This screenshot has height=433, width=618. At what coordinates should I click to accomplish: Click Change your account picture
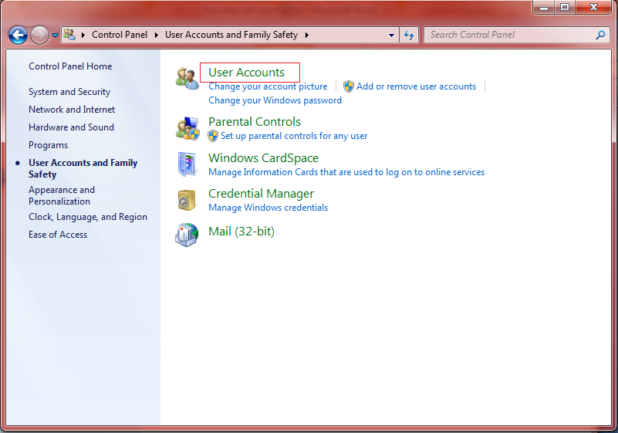pos(268,86)
